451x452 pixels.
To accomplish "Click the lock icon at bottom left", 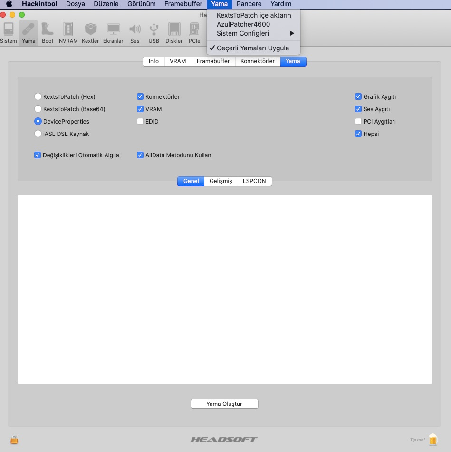I will pos(15,440).
